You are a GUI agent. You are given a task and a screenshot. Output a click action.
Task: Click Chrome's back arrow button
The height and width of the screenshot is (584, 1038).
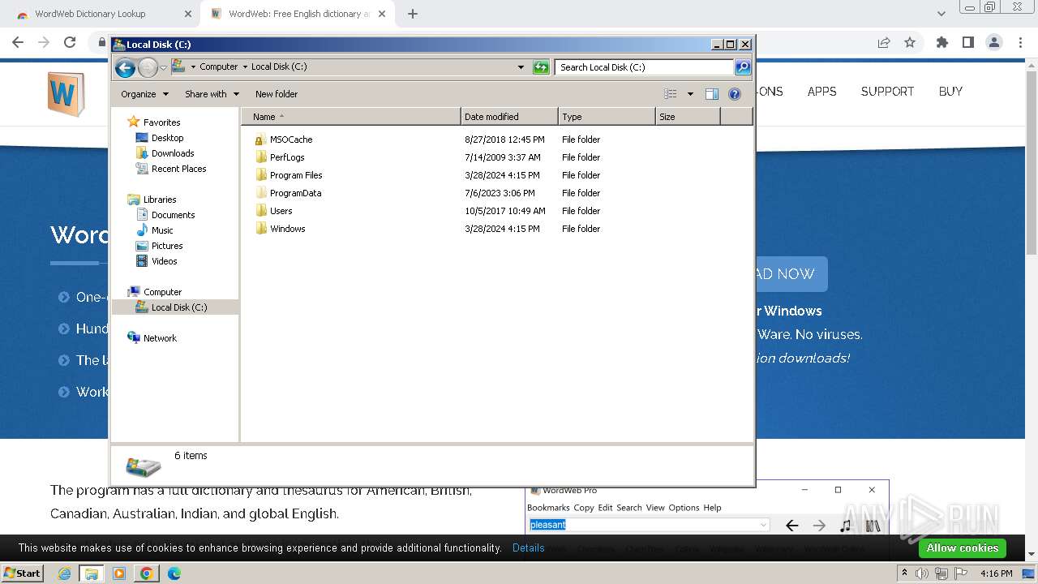coord(18,42)
